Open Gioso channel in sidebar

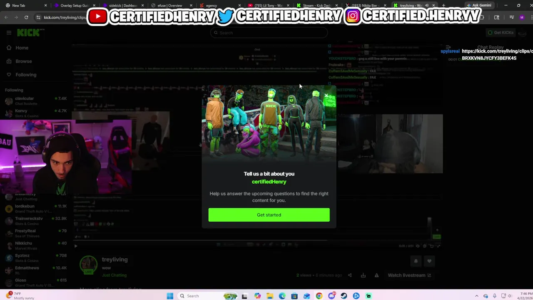click(x=36, y=282)
